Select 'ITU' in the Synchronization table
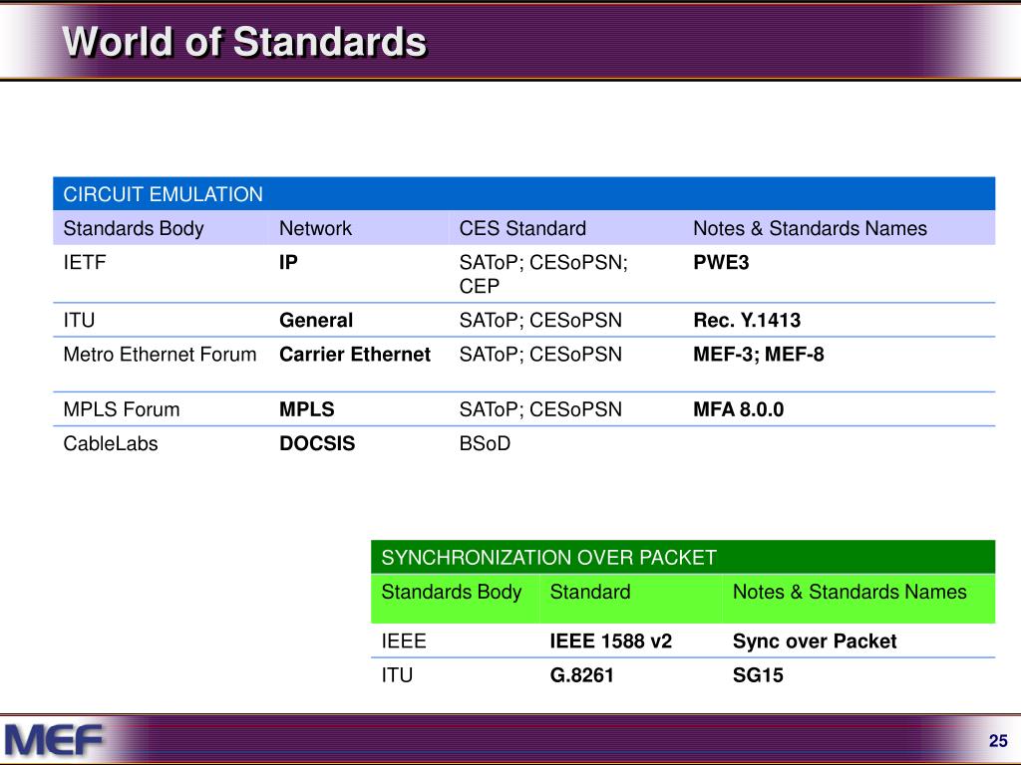The width and height of the screenshot is (1021, 765). point(397,674)
